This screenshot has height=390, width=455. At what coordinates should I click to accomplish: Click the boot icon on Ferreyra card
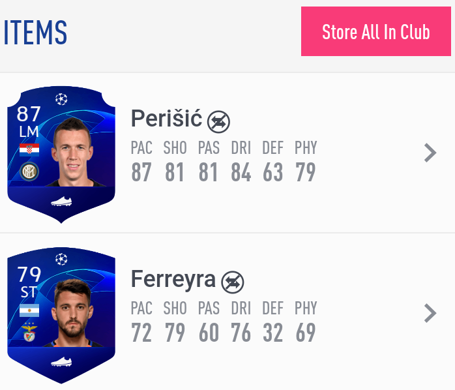pyautogui.click(x=61, y=362)
